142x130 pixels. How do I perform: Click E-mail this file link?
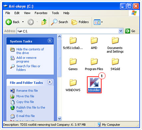coord(26,116)
